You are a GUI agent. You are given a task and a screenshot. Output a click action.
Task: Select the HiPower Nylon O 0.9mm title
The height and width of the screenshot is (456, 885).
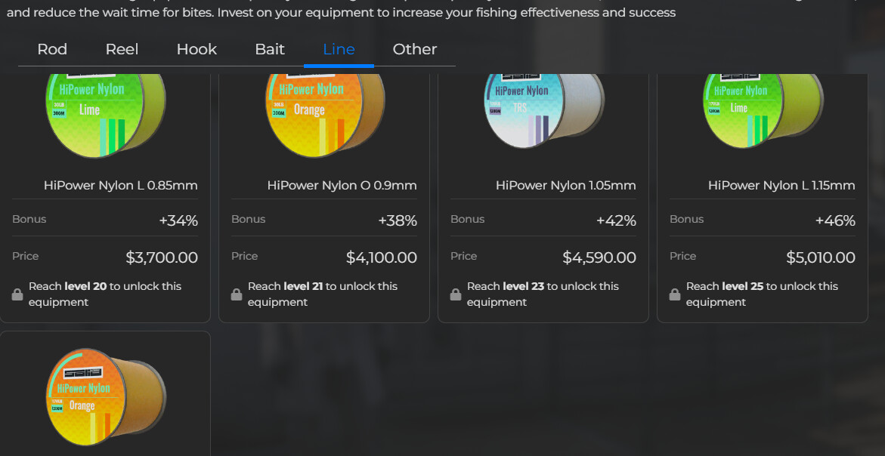click(342, 186)
